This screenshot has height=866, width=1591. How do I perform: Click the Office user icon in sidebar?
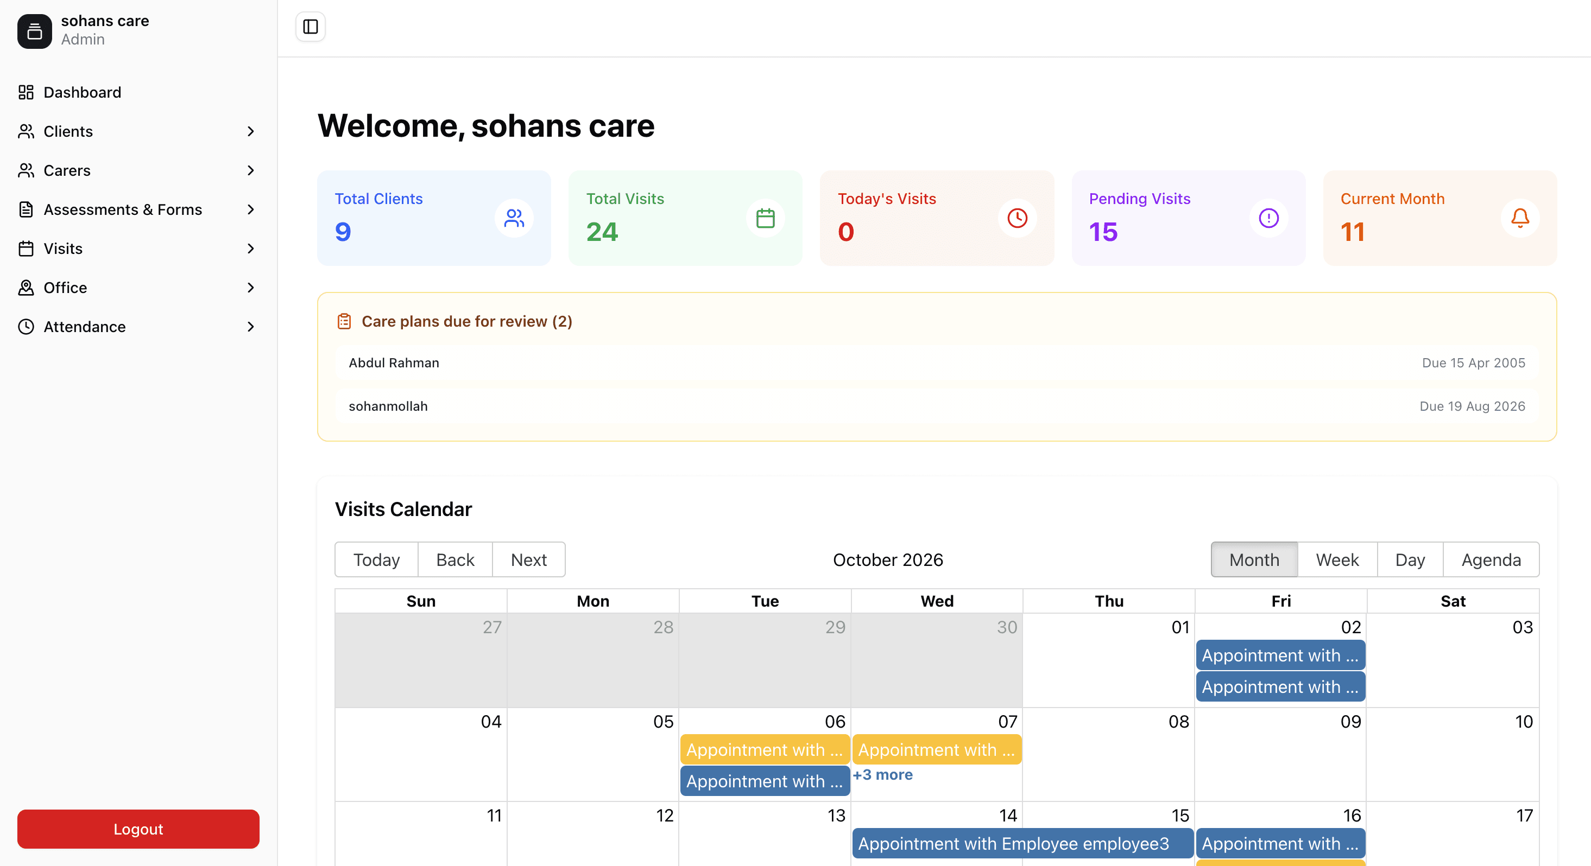tap(26, 288)
